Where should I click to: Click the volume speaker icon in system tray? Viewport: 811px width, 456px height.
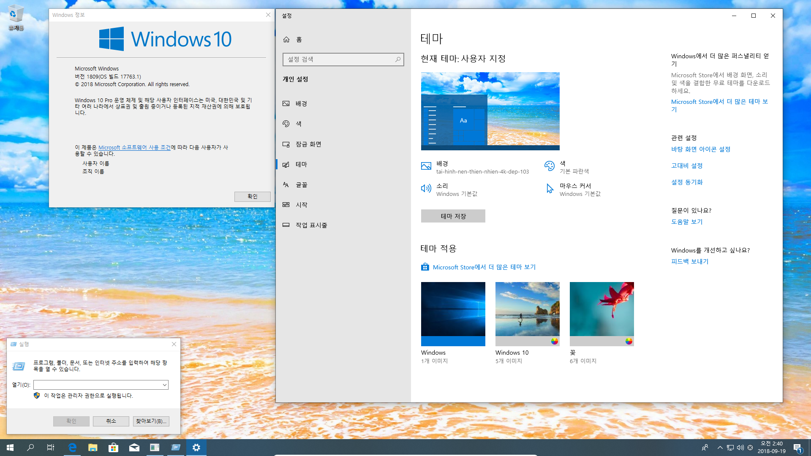click(740, 448)
